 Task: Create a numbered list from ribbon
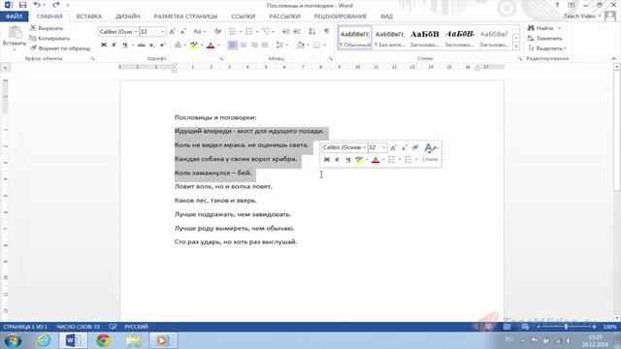click(x=249, y=32)
